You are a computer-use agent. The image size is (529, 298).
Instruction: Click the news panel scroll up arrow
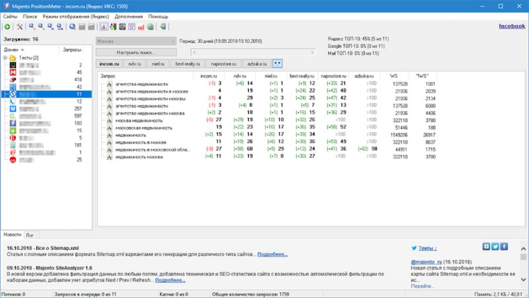tap(523, 248)
